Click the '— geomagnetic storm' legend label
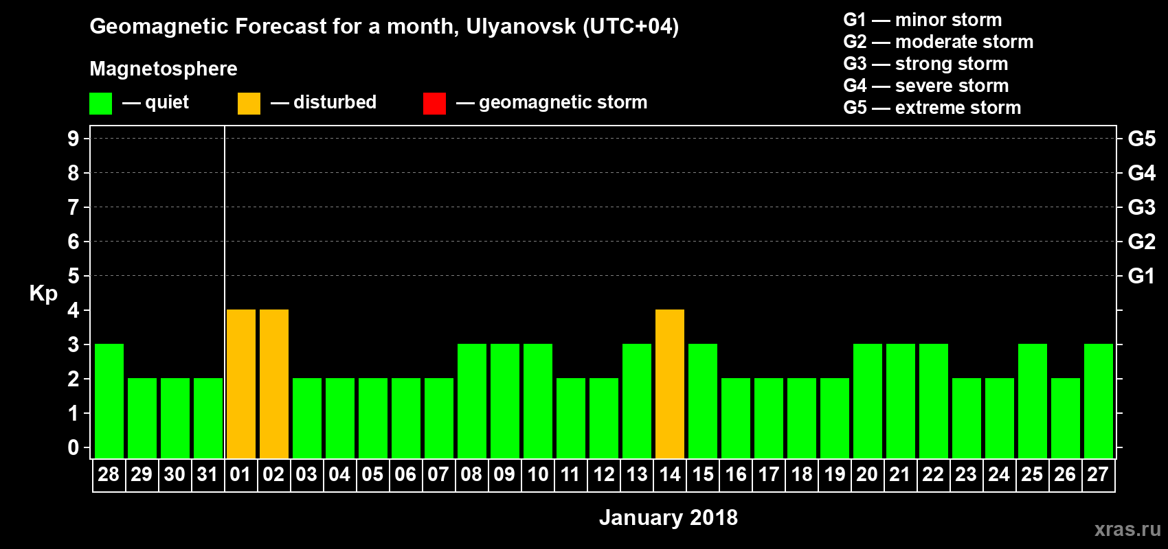 pos(552,103)
